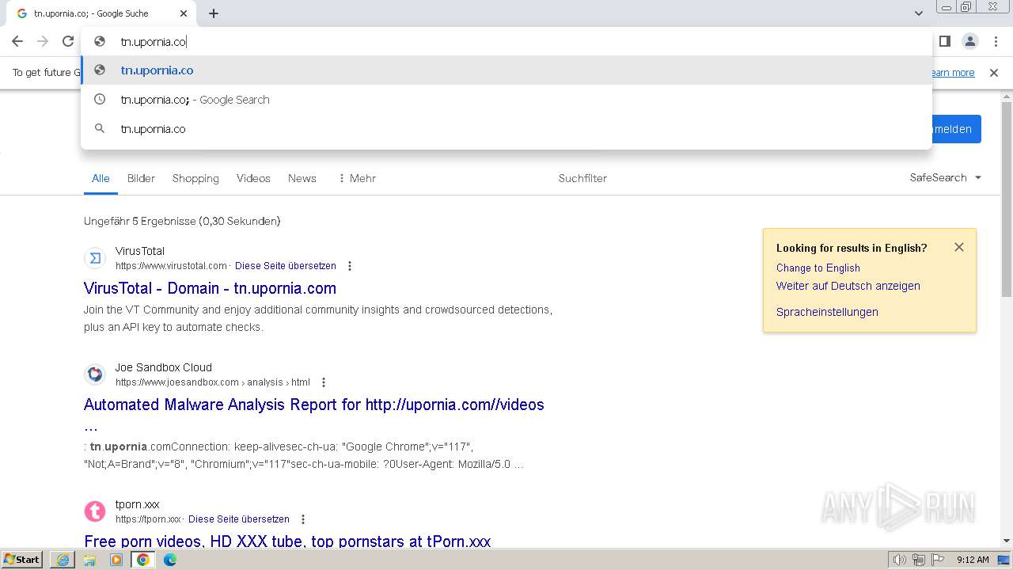The image size is (1013, 570).
Task: Open more options for Joe Sandbox result
Action: click(x=324, y=382)
